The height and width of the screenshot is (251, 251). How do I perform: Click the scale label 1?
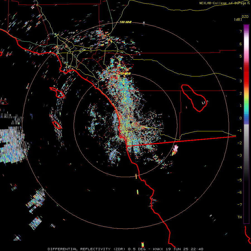coord(241,106)
